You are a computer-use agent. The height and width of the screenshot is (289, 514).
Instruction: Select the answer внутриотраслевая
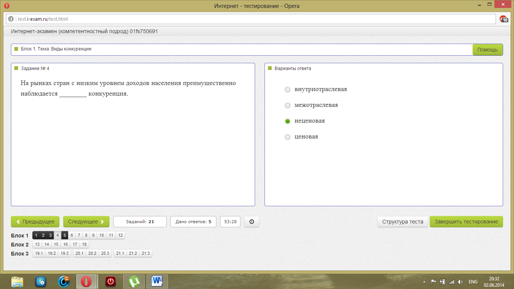288,90
